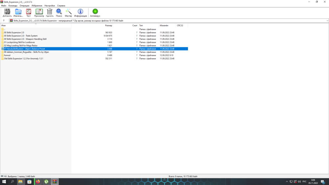
Task: Click size value 9 034 975
Action: [108, 36]
